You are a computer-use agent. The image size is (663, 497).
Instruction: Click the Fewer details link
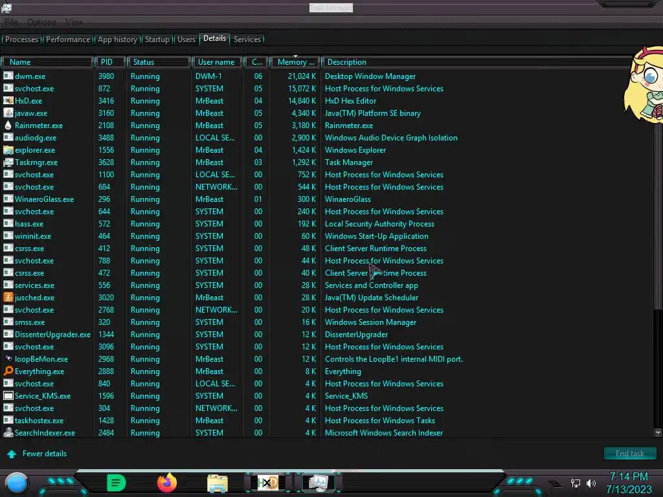tap(45, 454)
